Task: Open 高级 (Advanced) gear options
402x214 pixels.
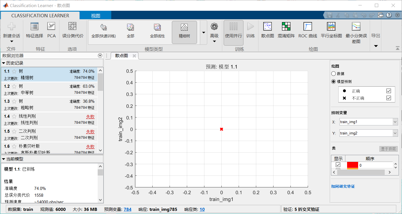Action: (214, 32)
